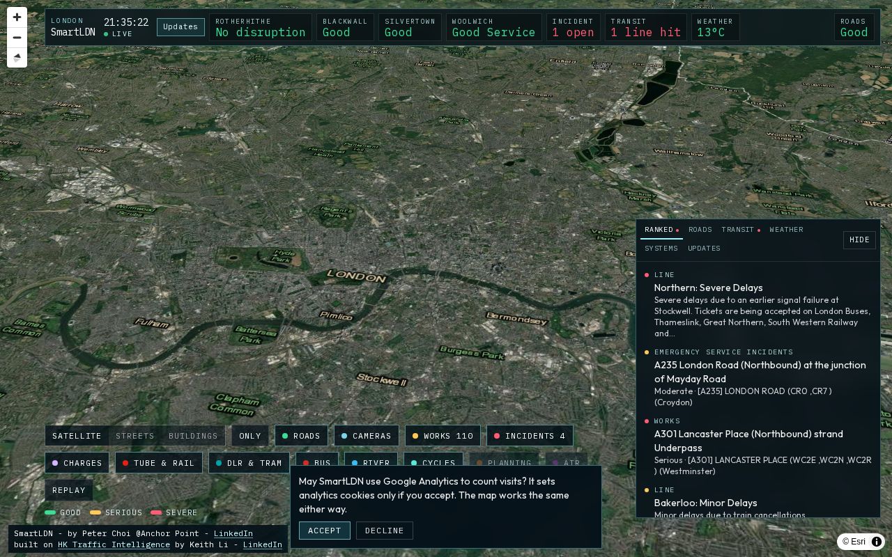Viewport: 892px width, 557px height.
Task: Click the Esri attribution text
Action: click(854, 542)
